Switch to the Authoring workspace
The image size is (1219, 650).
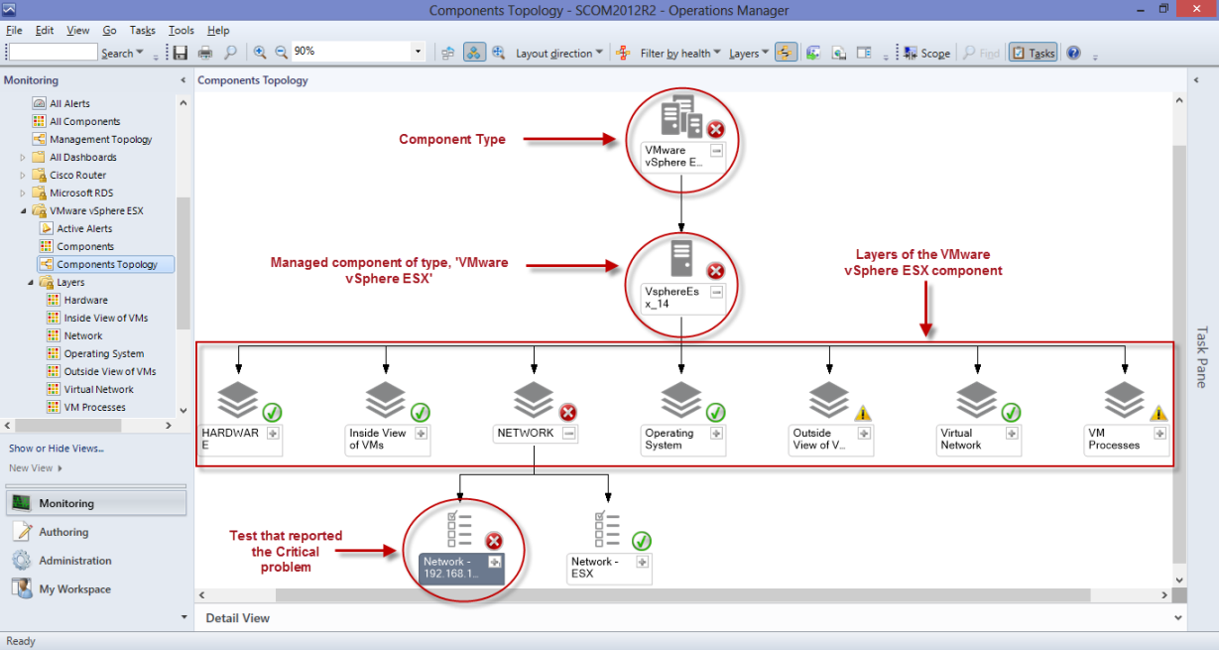tap(95, 532)
